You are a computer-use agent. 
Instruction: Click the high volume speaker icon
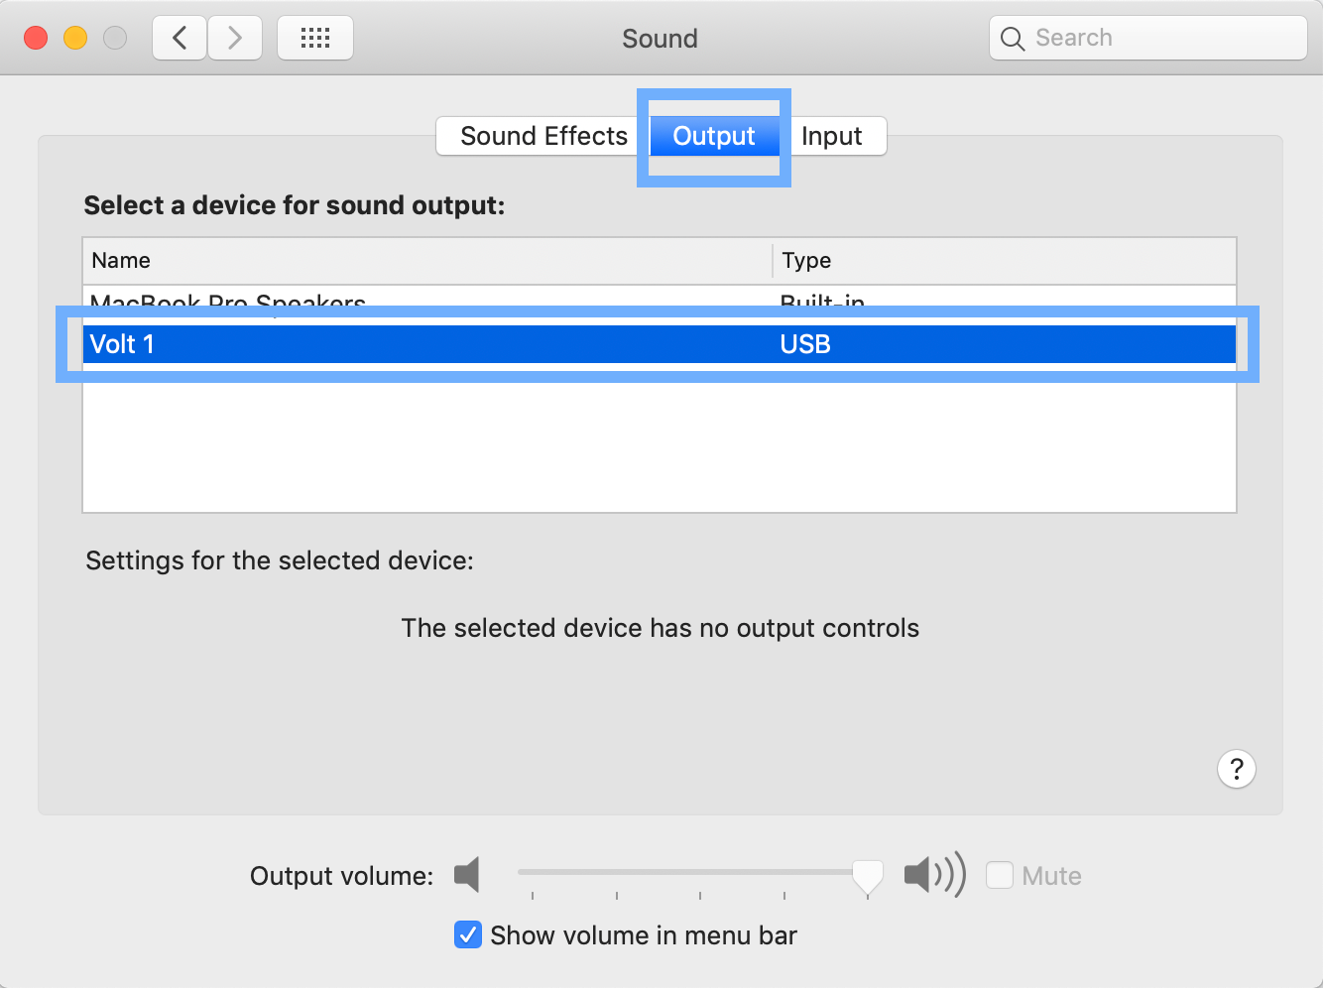coord(933,875)
